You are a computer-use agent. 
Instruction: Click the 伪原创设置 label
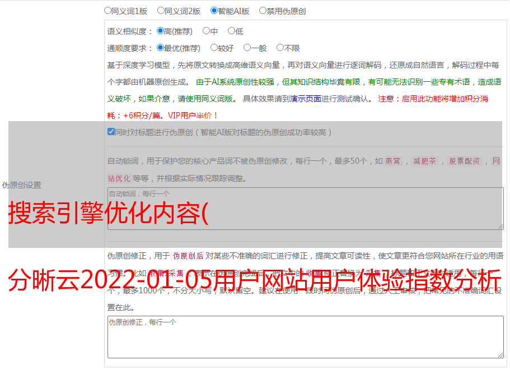[x=21, y=185]
